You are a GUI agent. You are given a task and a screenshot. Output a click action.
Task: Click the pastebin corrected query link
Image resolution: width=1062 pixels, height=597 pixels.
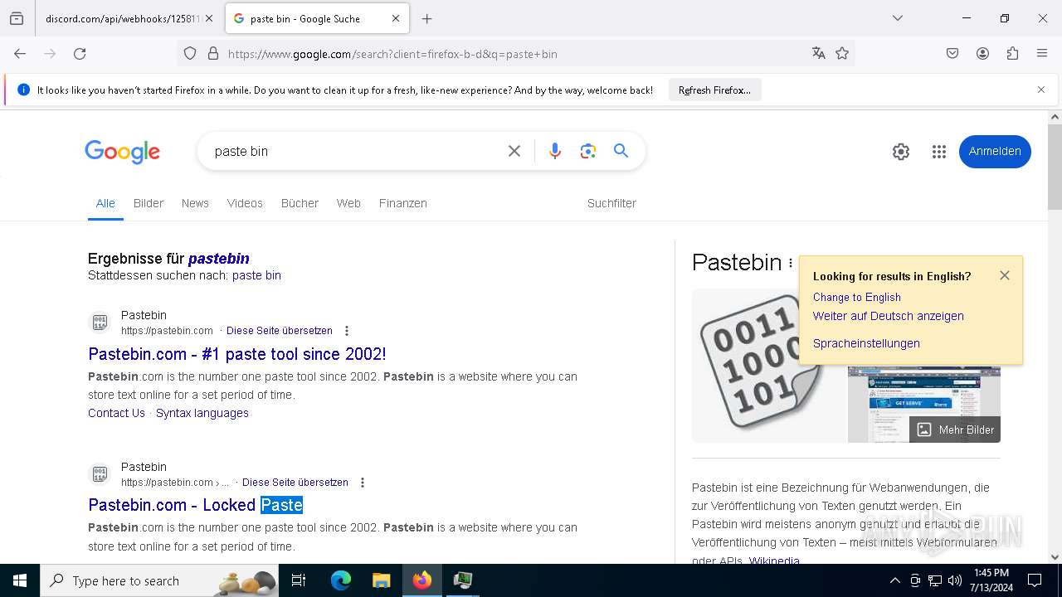click(219, 259)
